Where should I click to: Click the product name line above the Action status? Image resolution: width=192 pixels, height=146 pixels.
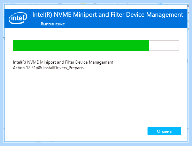63,62
